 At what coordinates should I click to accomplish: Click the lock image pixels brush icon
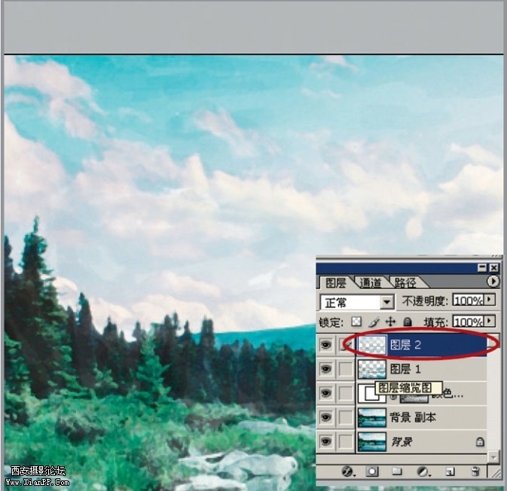point(374,322)
